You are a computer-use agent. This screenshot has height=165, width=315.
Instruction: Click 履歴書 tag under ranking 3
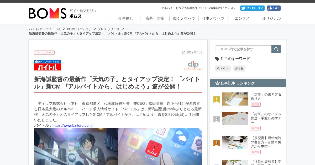(x=256, y=152)
